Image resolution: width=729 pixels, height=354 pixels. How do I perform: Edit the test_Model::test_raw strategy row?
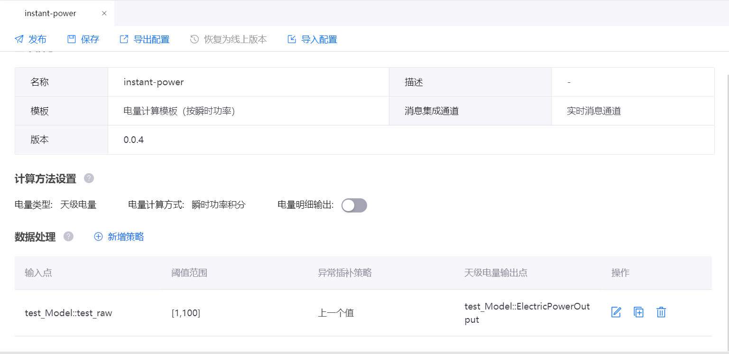point(616,312)
